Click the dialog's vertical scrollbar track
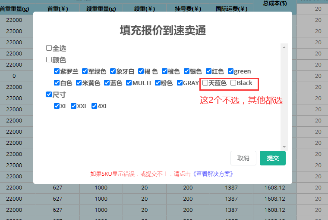This screenshot has height=220, width=328. click(284, 97)
